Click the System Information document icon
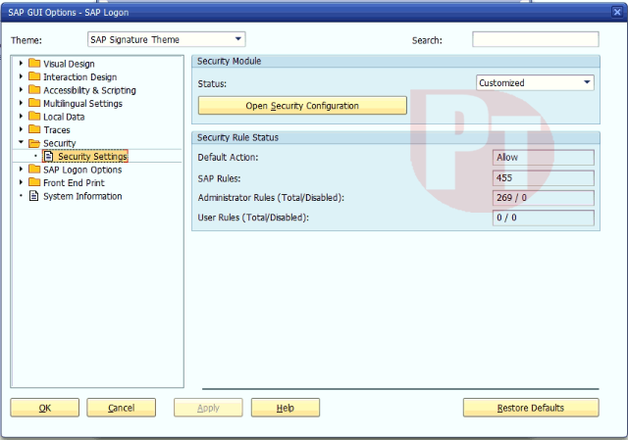This screenshot has width=628, height=440. coord(34,196)
